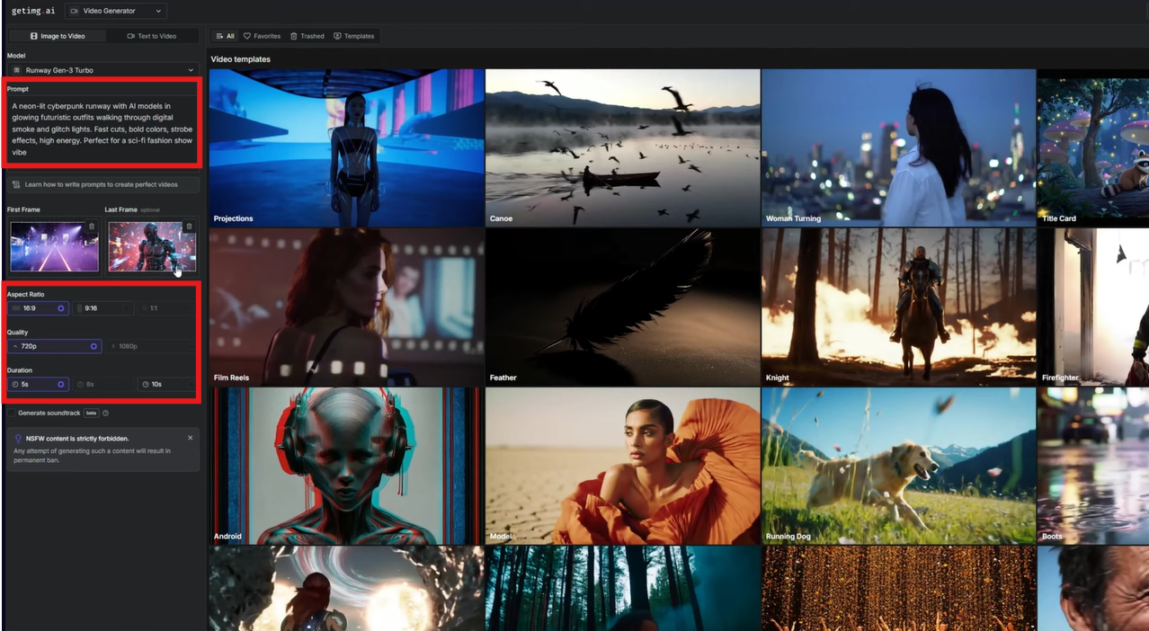Viewport: 1149px width, 631px height.
Task: Open the Favorites filter
Action: coord(263,36)
